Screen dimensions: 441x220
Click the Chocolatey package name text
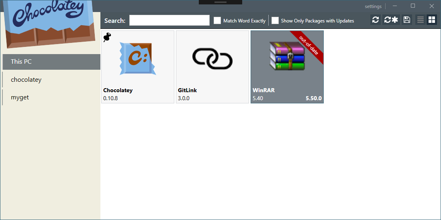click(x=118, y=90)
